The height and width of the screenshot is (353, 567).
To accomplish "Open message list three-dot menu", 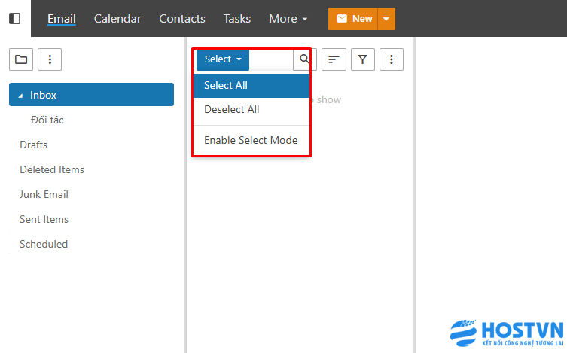I will (392, 59).
